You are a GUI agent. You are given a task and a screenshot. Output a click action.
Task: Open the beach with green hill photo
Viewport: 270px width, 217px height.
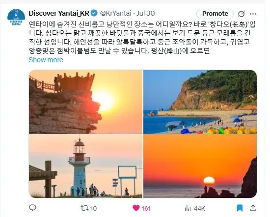[200, 102]
